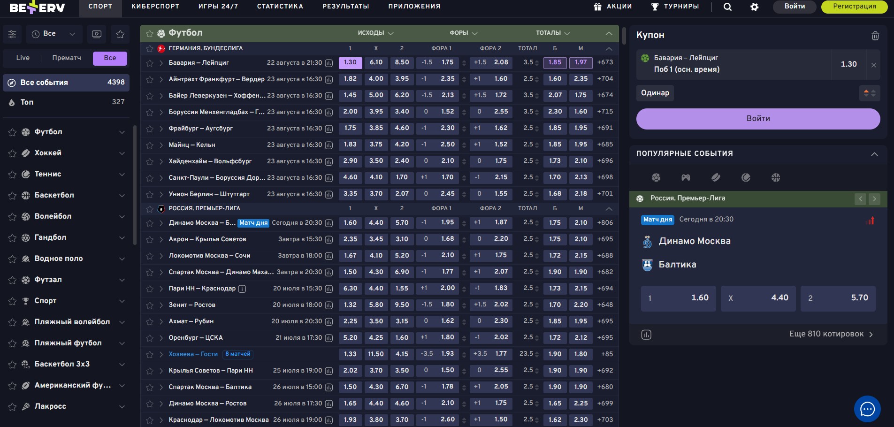Select basketball icon in popular events
894x427 pixels.
[x=776, y=177]
